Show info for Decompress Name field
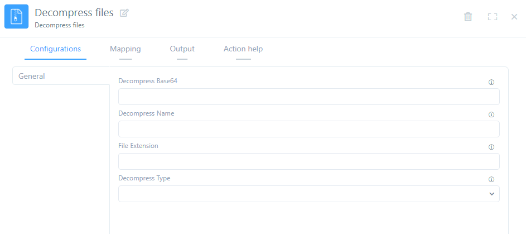526x234 pixels. tap(491, 114)
